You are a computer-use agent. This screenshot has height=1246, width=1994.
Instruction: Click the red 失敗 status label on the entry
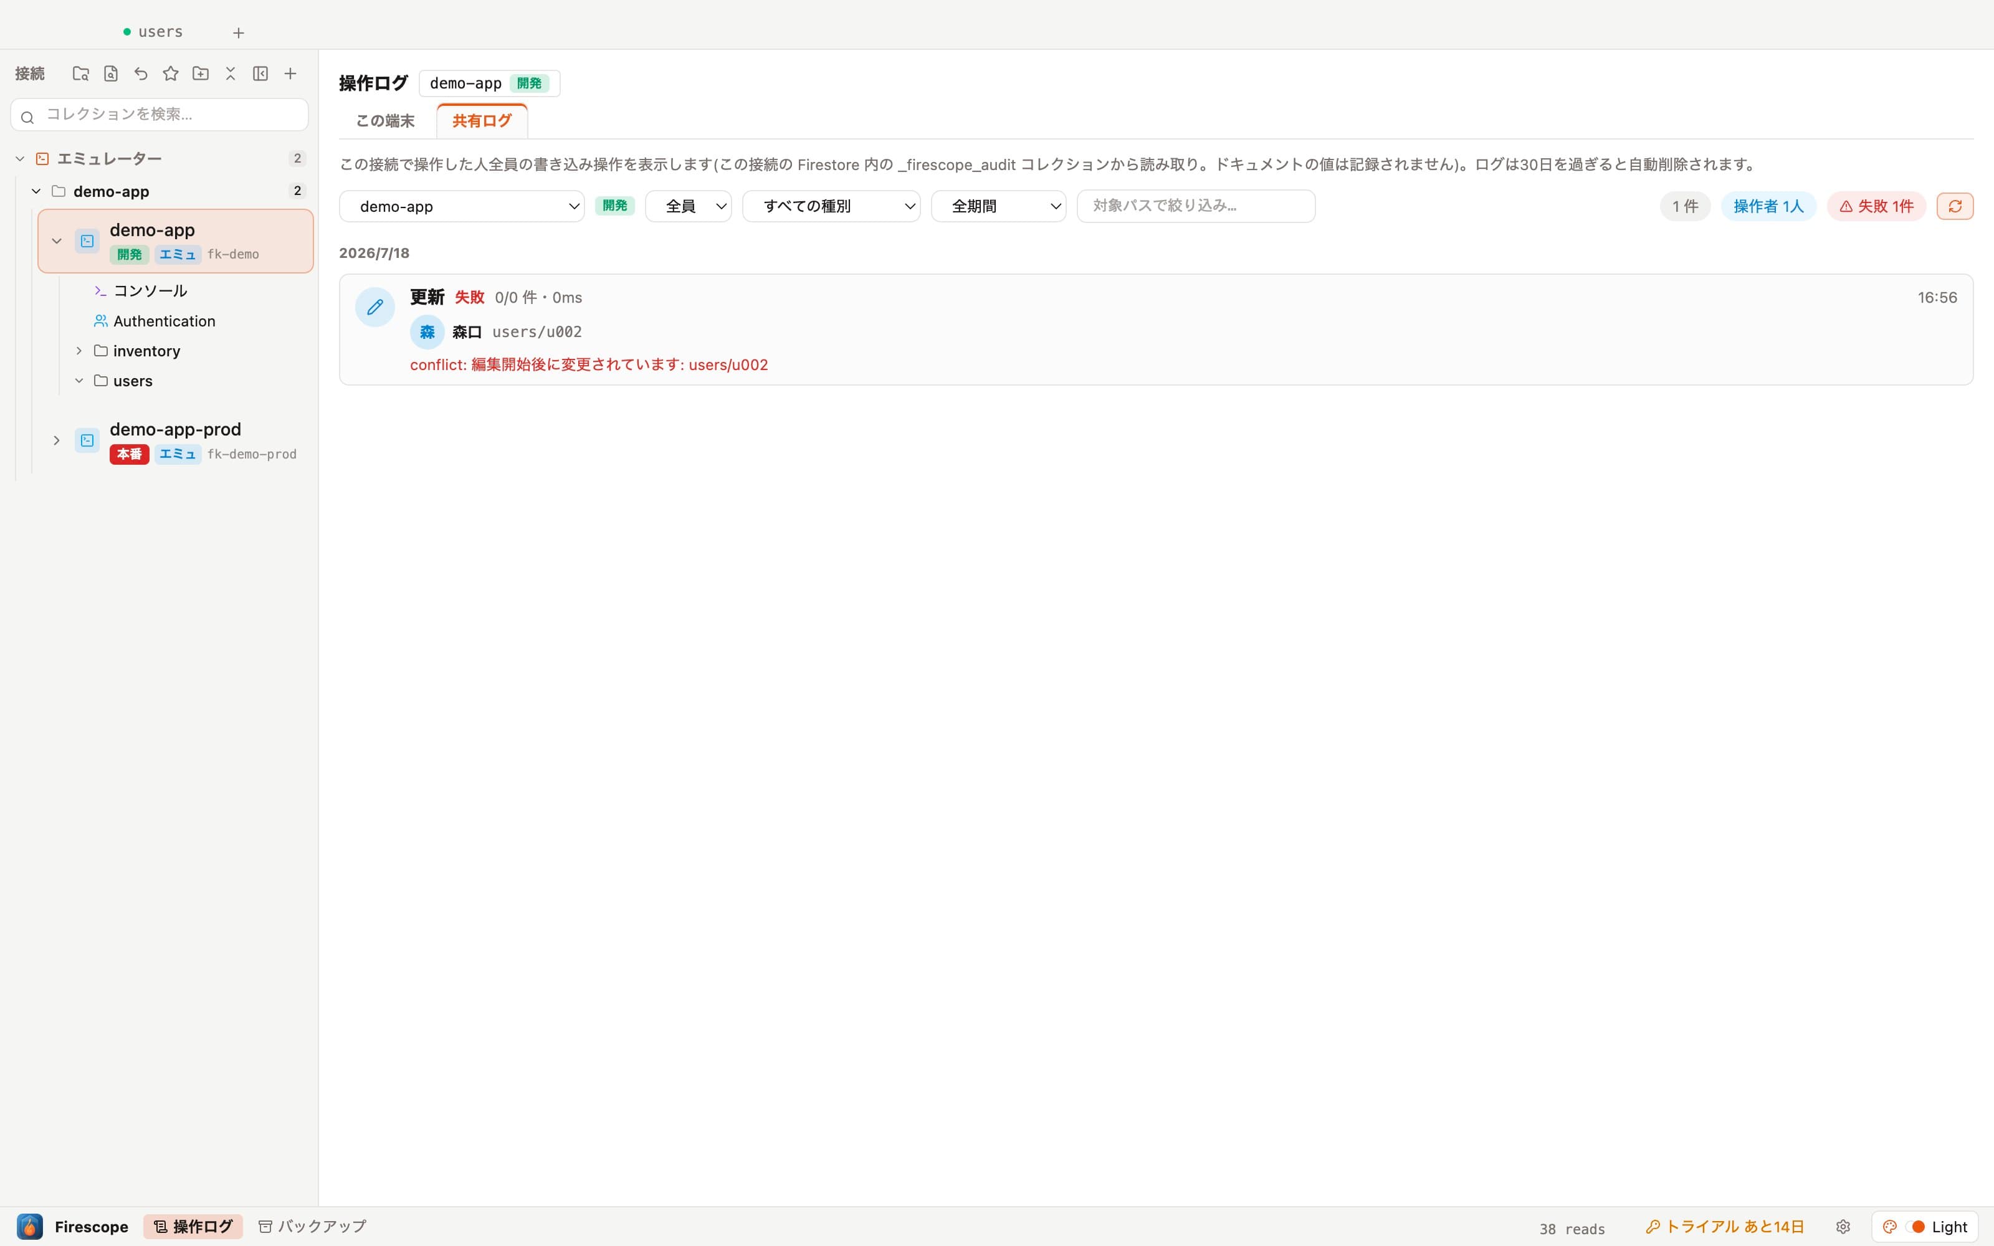tap(470, 298)
